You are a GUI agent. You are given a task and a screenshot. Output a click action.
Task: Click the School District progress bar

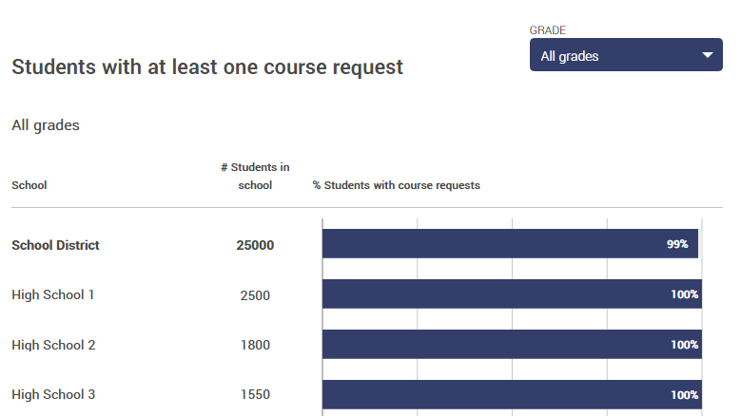pyautogui.click(x=495, y=244)
